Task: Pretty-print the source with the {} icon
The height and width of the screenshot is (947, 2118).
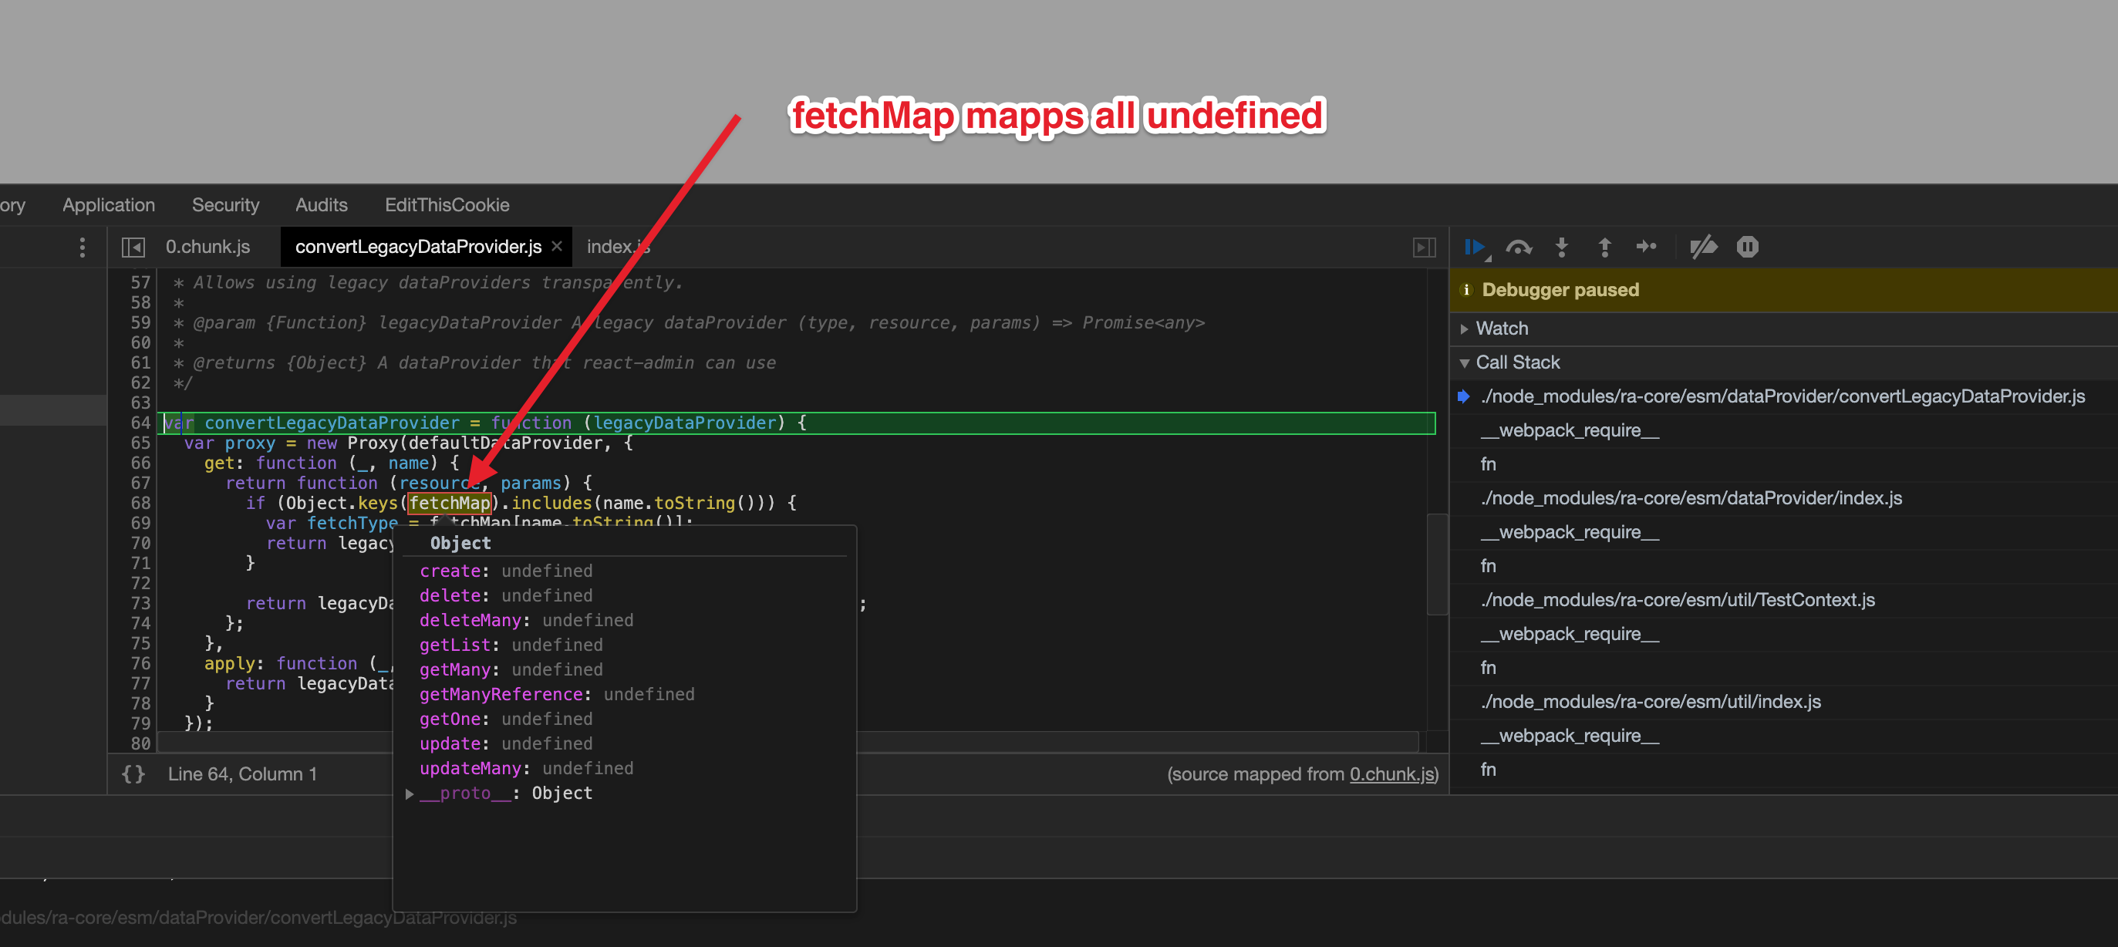Action: (133, 773)
